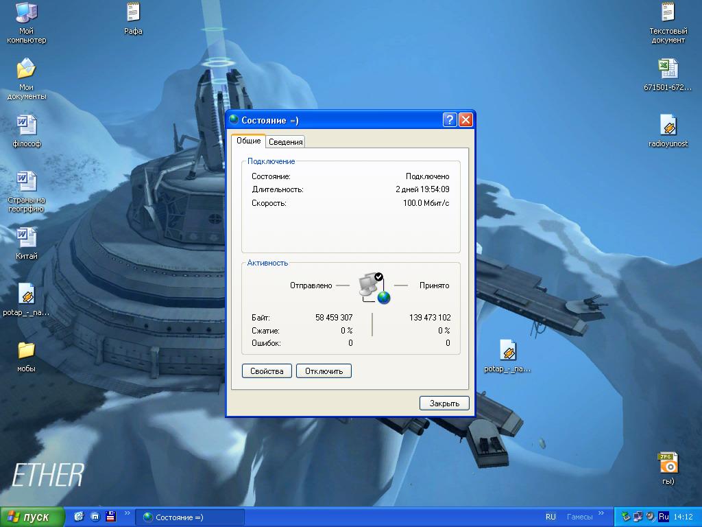
Task: Click the Скорость label
Action: coord(269,203)
